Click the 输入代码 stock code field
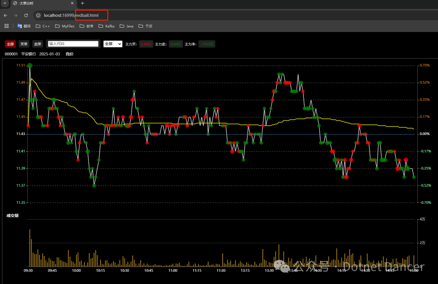The width and height of the screenshot is (438, 284). 73,44
